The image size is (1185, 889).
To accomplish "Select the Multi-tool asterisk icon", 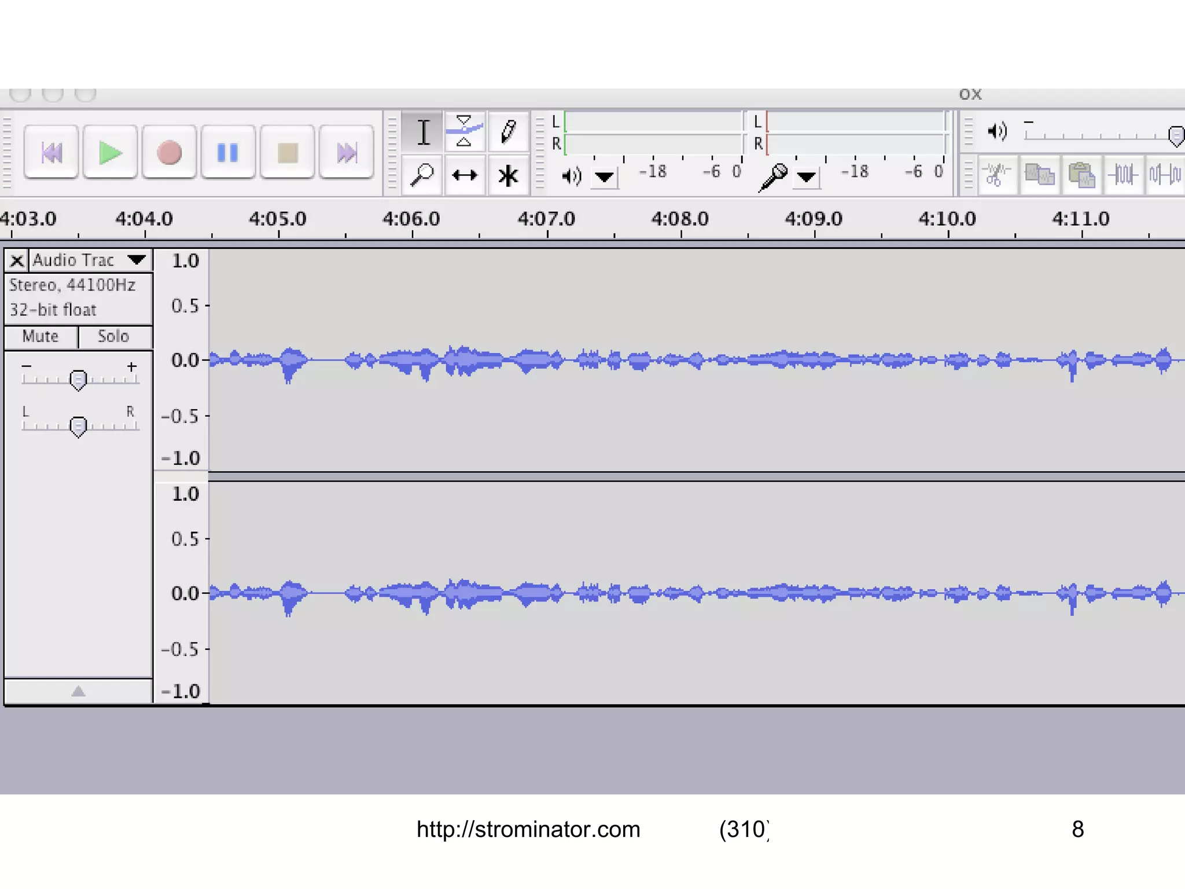I will point(508,175).
